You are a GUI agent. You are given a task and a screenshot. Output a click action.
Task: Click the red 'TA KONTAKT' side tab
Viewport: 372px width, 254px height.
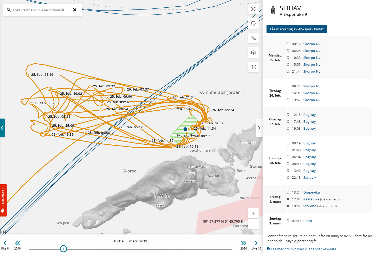click(3, 200)
